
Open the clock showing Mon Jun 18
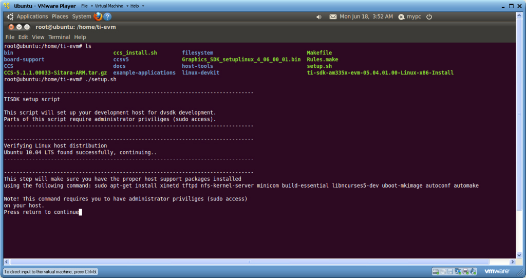pos(366,16)
